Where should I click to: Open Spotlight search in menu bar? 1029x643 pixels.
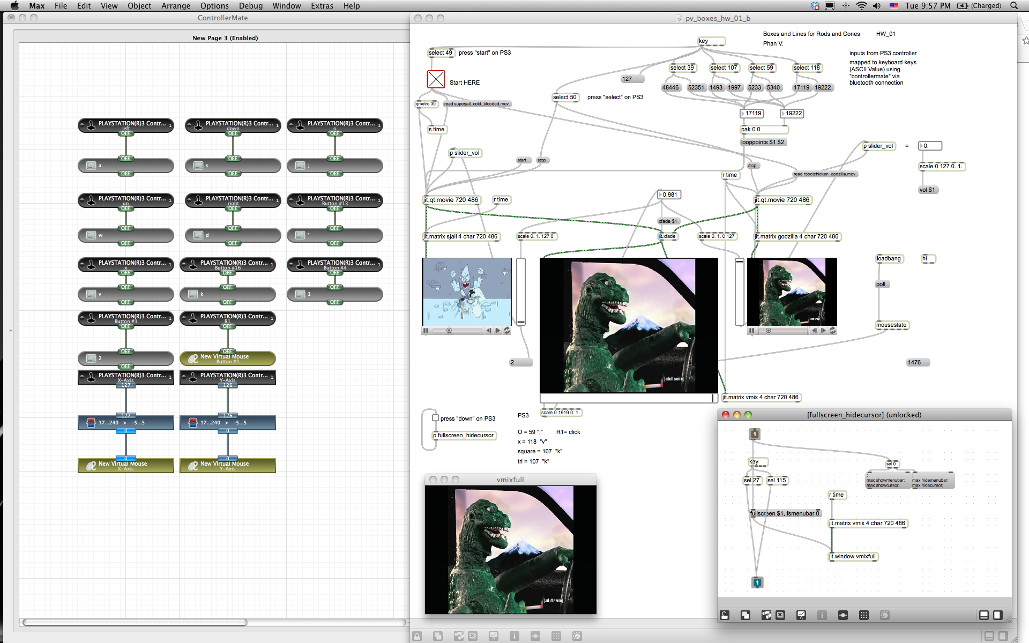(x=1014, y=6)
